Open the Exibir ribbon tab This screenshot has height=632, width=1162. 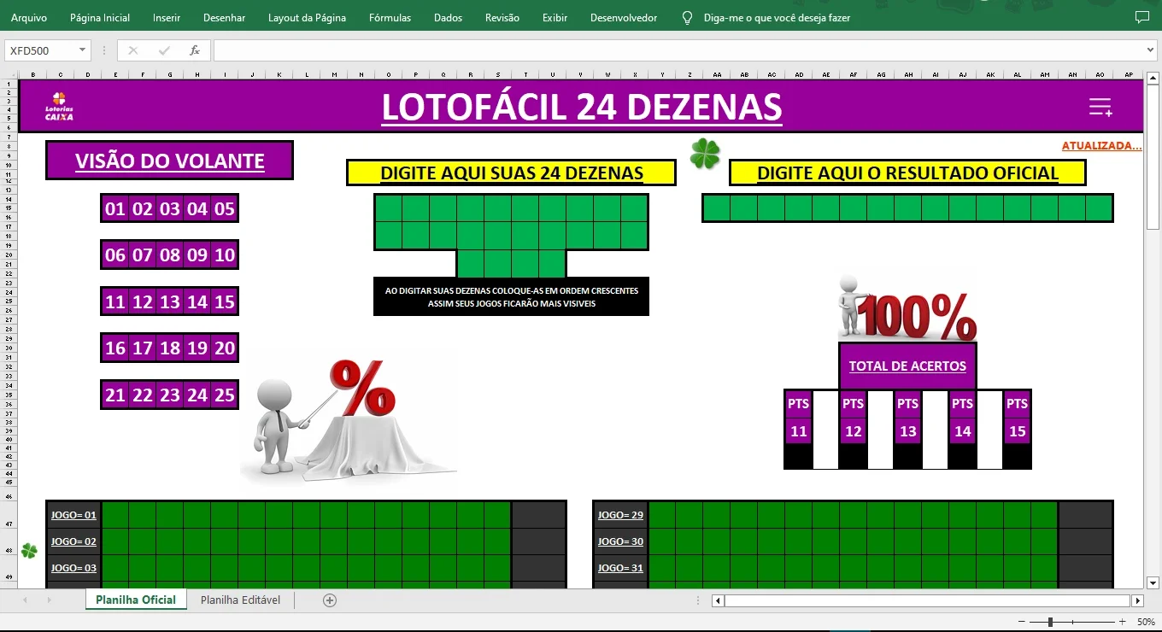pyautogui.click(x=555, y=17)
